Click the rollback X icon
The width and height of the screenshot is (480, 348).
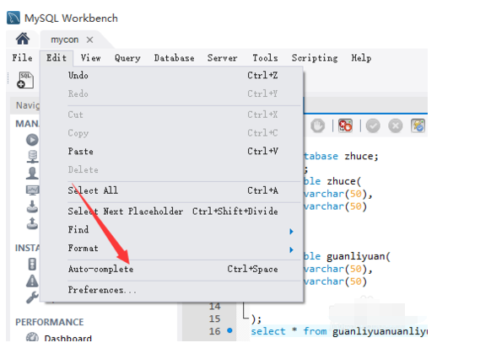click(396, 126)
